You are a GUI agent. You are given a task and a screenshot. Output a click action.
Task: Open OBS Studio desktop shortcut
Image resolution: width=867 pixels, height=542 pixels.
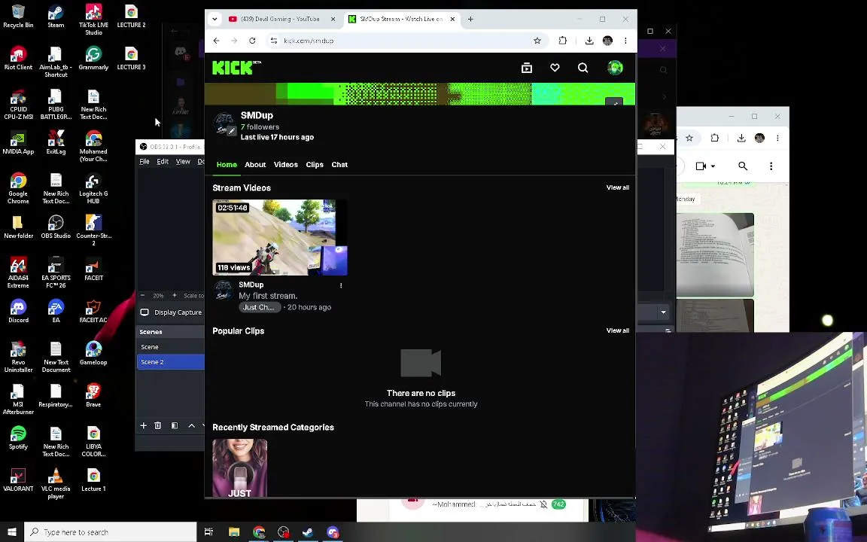tap(56, 227)
